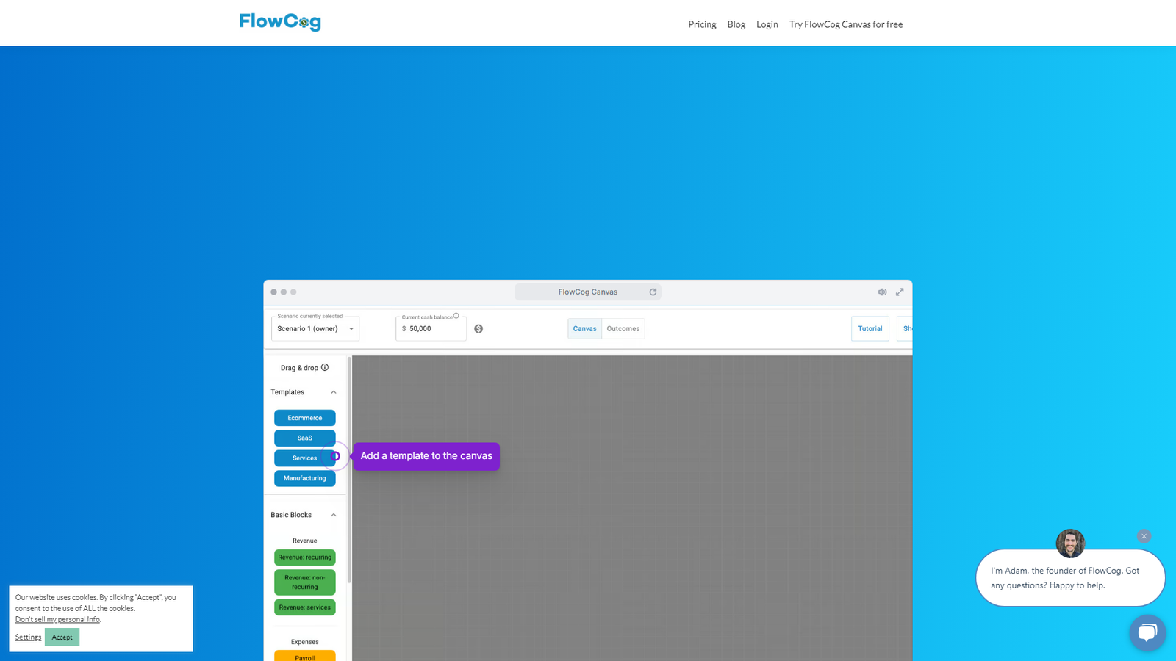Collapse the Basic Blocks section
Viewport: 1176px width, 661px height.
point(334,515)
